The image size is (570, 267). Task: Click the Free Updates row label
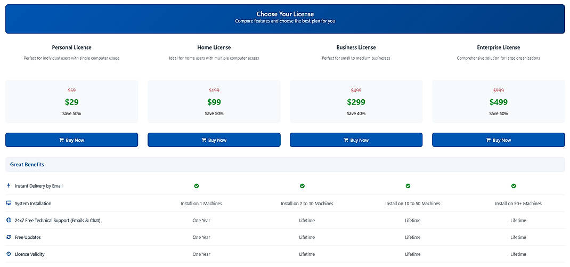[x=28, y=237]
